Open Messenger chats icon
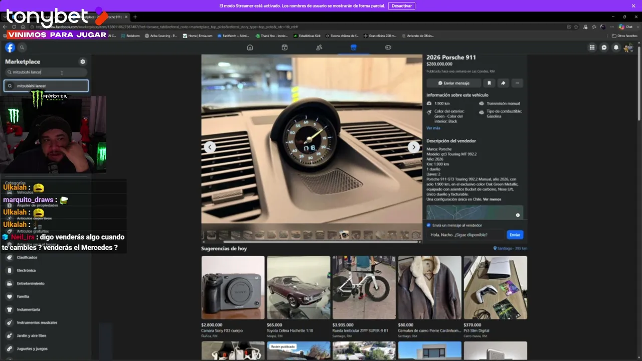 604,48
